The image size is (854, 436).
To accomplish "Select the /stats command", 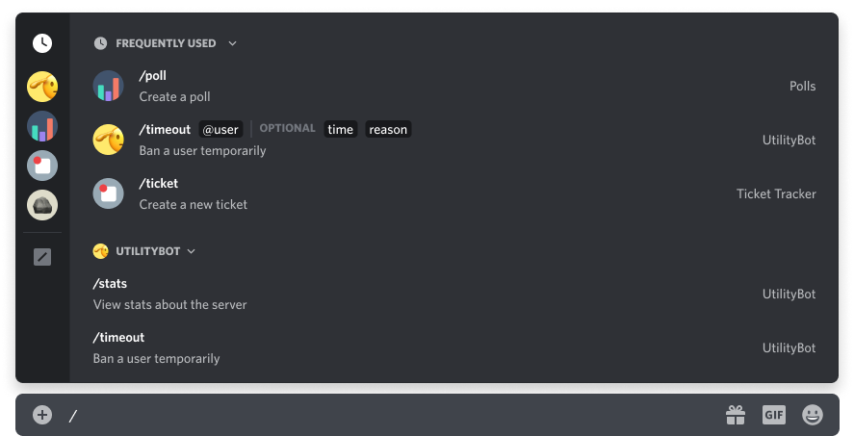I will (x=454, y=294).
